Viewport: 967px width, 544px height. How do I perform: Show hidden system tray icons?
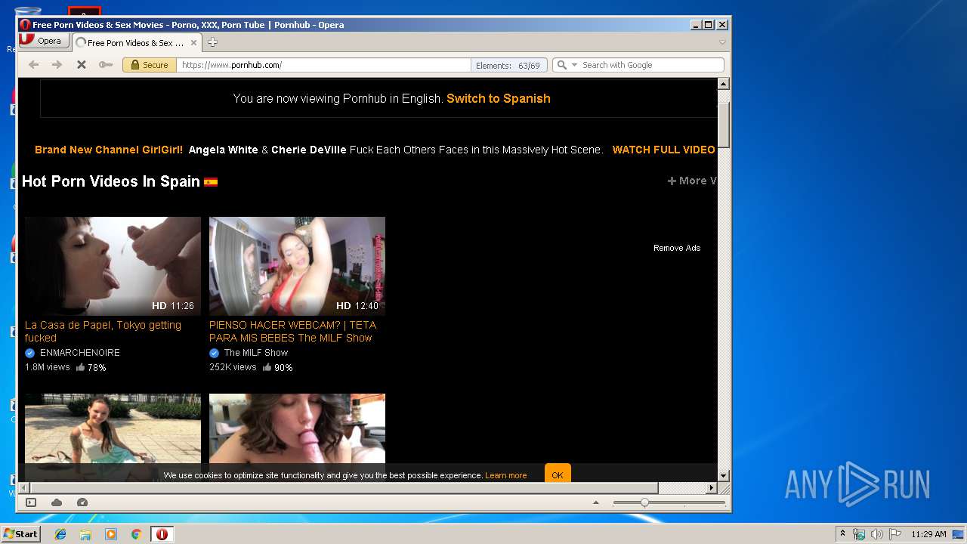(x=842, y=534)
